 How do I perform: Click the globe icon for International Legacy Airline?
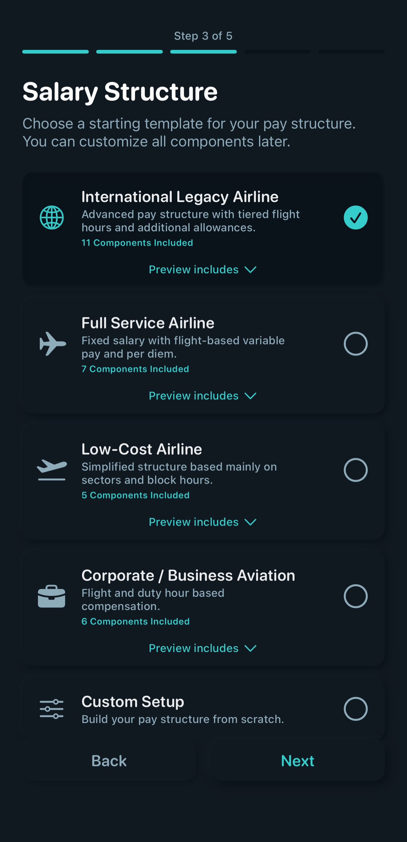pyautogui.click(x=51, y=217)
